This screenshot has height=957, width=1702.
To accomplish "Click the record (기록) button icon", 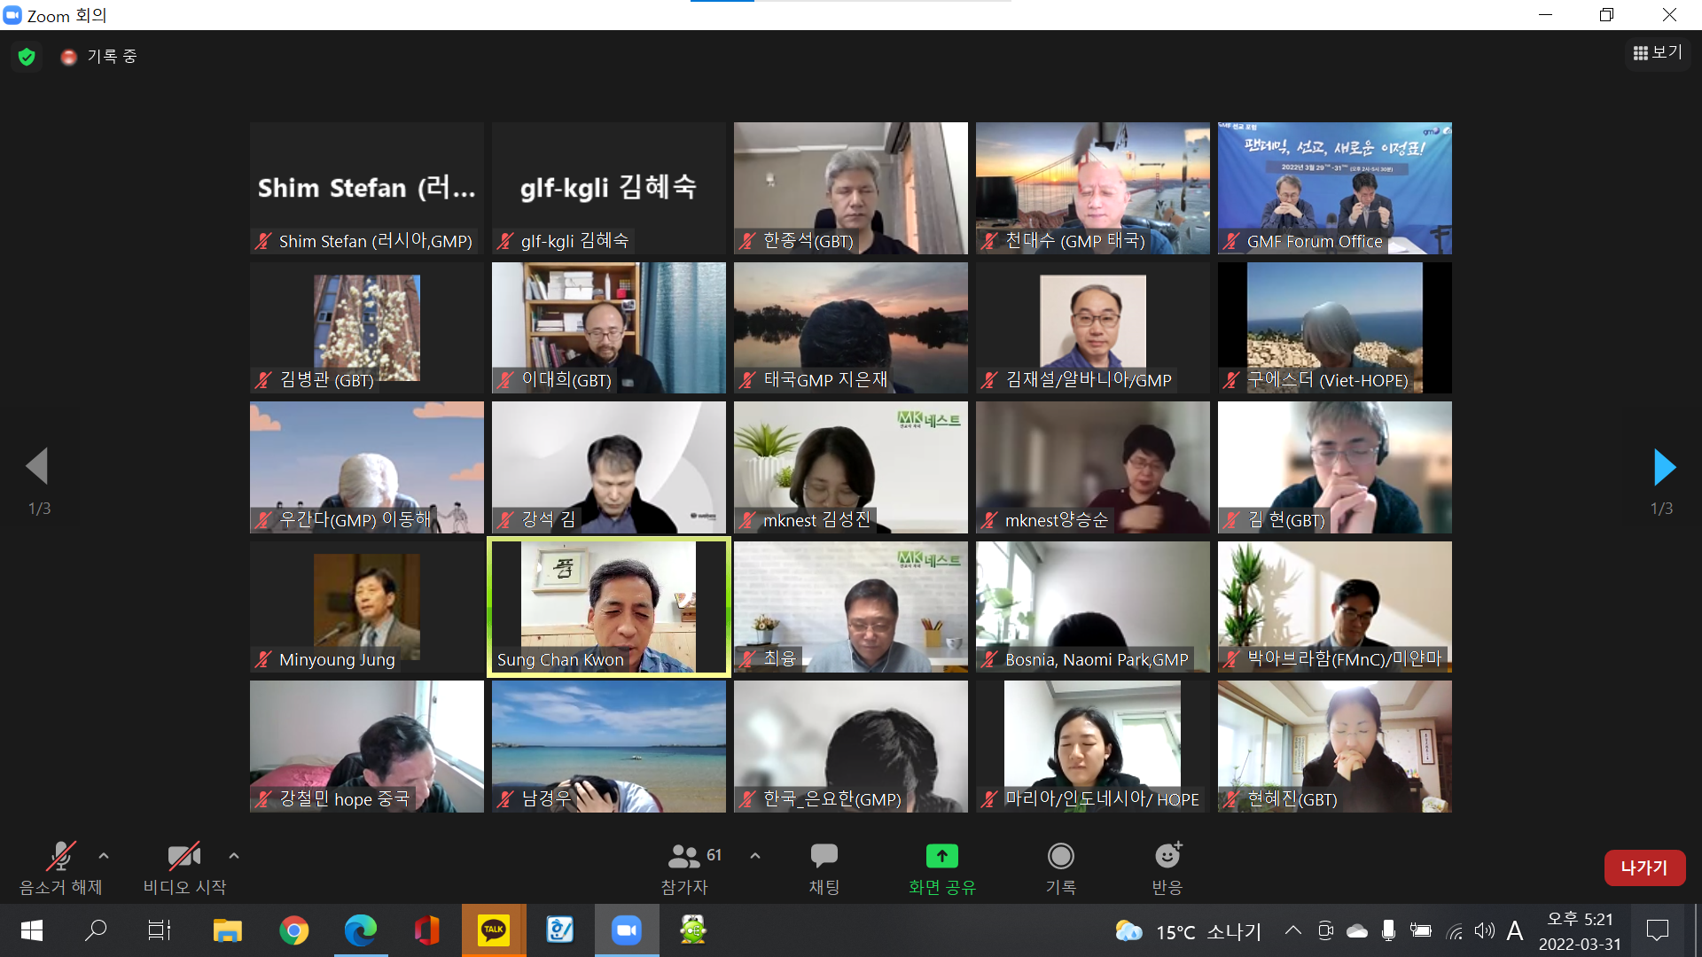I will coord(1060,856).
